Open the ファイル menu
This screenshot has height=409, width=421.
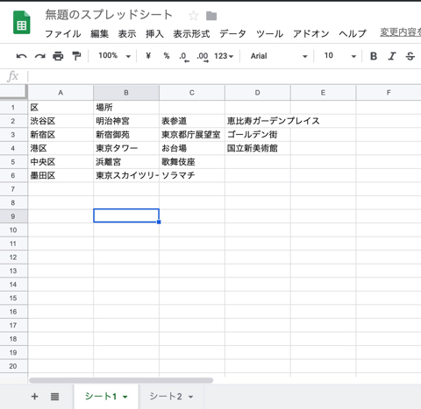click(x=63, y=33)
